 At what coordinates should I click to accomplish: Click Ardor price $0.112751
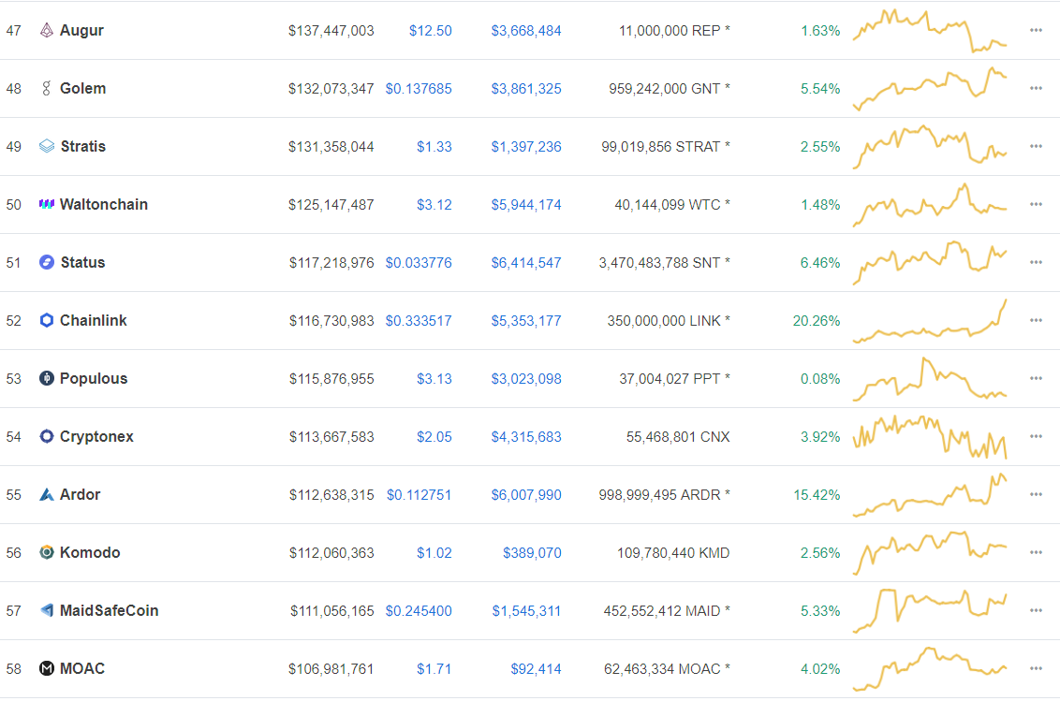(420, 495)
